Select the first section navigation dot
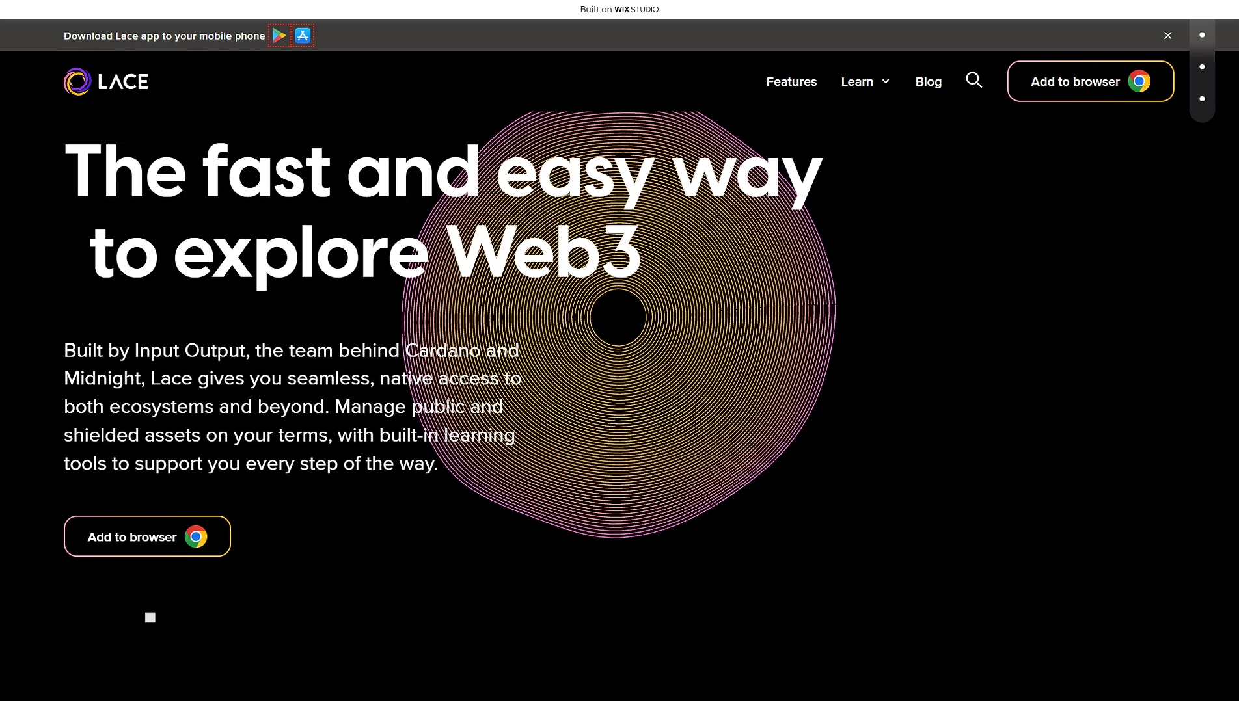1239x701 pixels. [1201, 35]
